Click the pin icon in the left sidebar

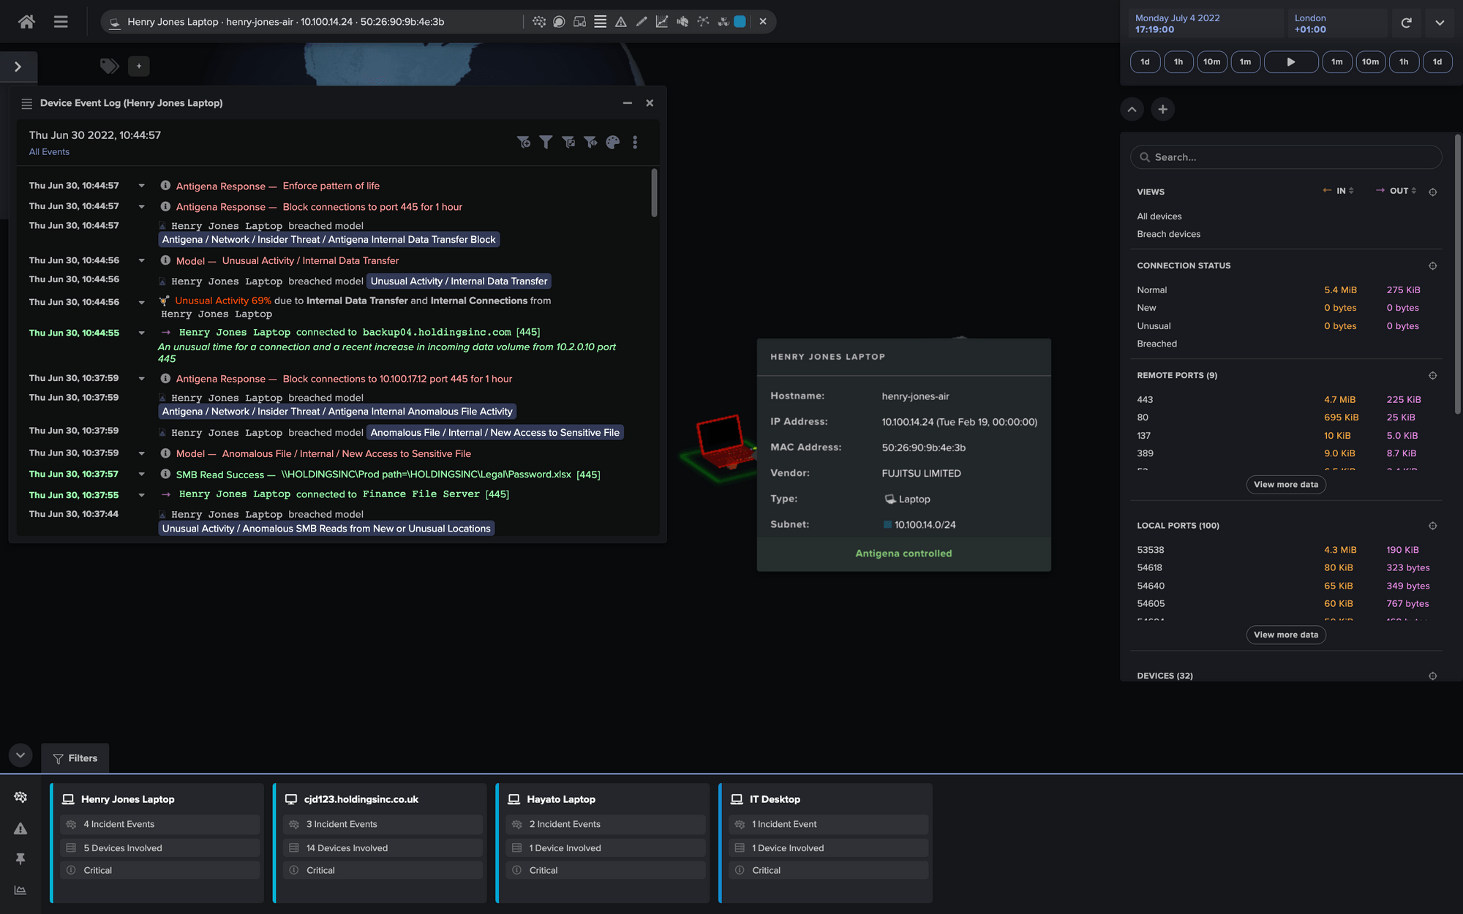coord(20,858)
